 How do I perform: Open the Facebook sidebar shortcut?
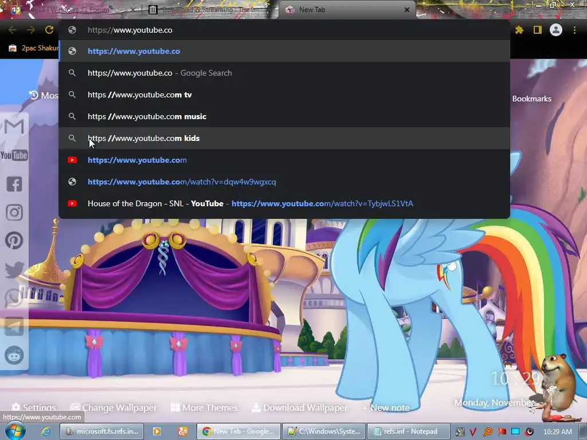14,184
